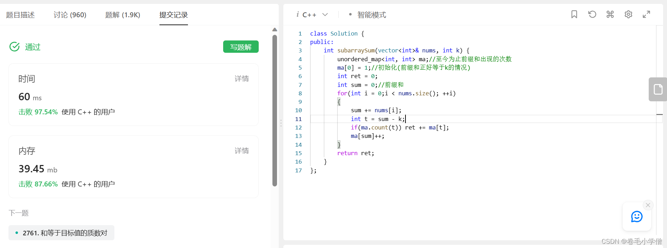Click the scroll up arrow of left panel
This screenshot has width=667, height=248.
click(275, 30)
